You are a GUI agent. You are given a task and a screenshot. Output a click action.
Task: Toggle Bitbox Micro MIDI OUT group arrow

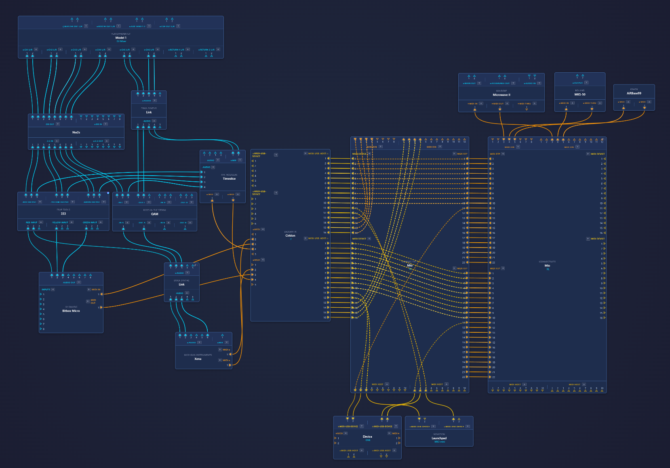point(88,301)
